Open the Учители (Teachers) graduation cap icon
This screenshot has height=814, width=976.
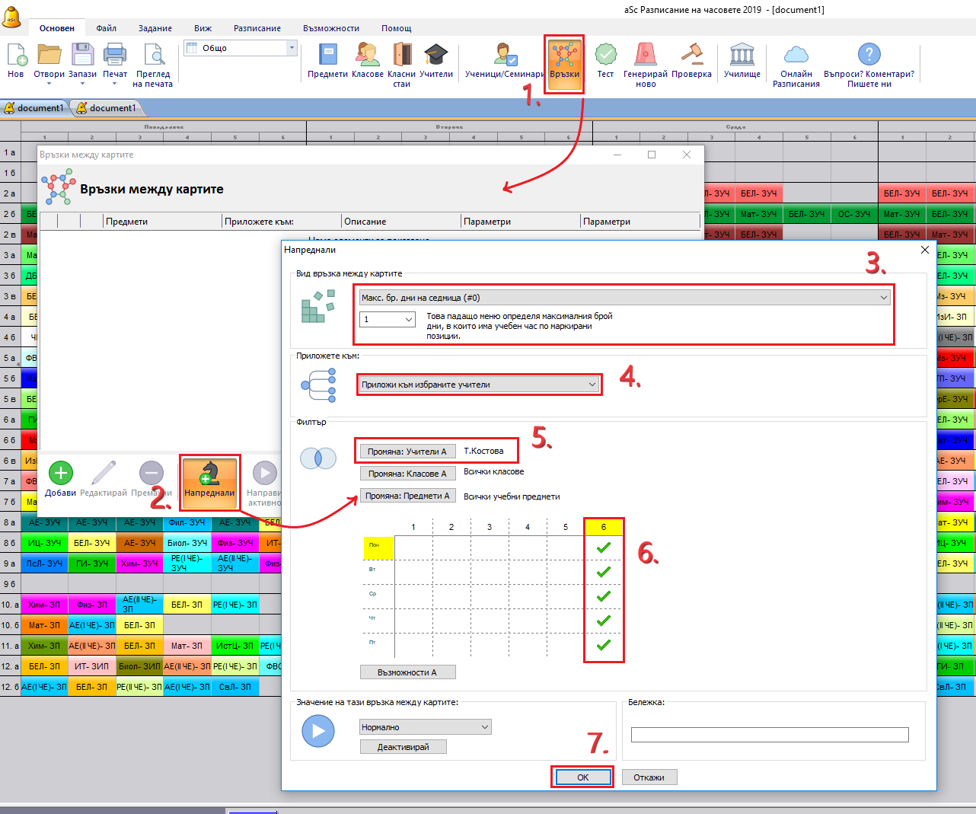[x=435, y=56]
